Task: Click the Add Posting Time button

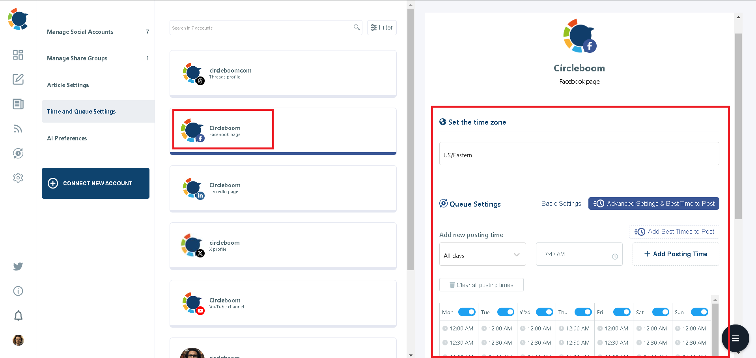Action: 675,254
